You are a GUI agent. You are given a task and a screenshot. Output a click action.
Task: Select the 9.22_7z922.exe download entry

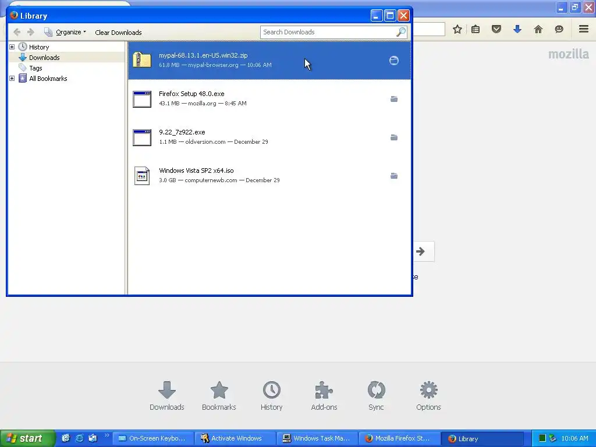click(x=269, y=137)
